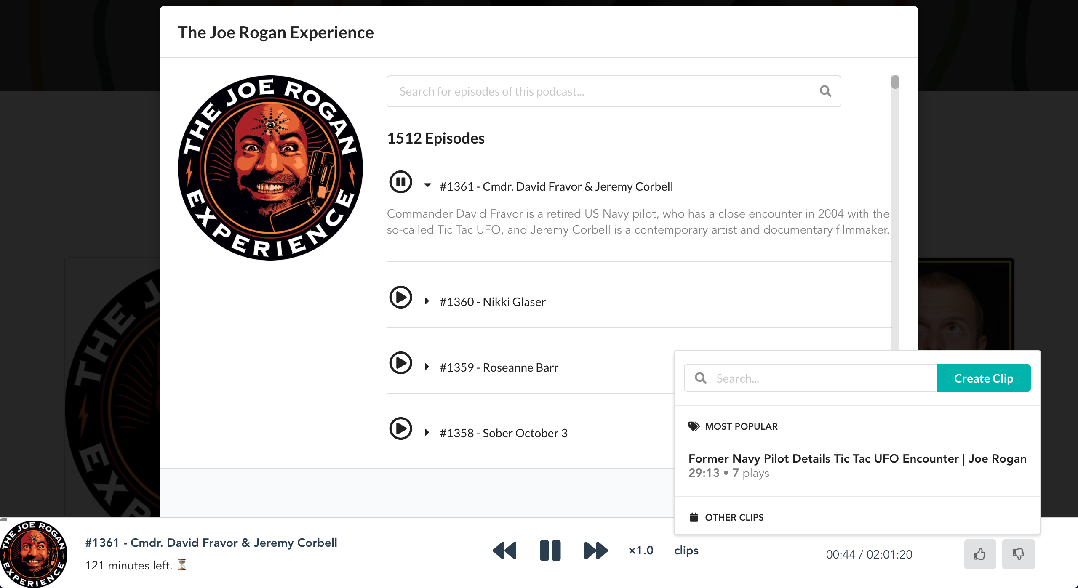Click the podcast search magnifier icon
1078x588 pixels.
[825, 91]
